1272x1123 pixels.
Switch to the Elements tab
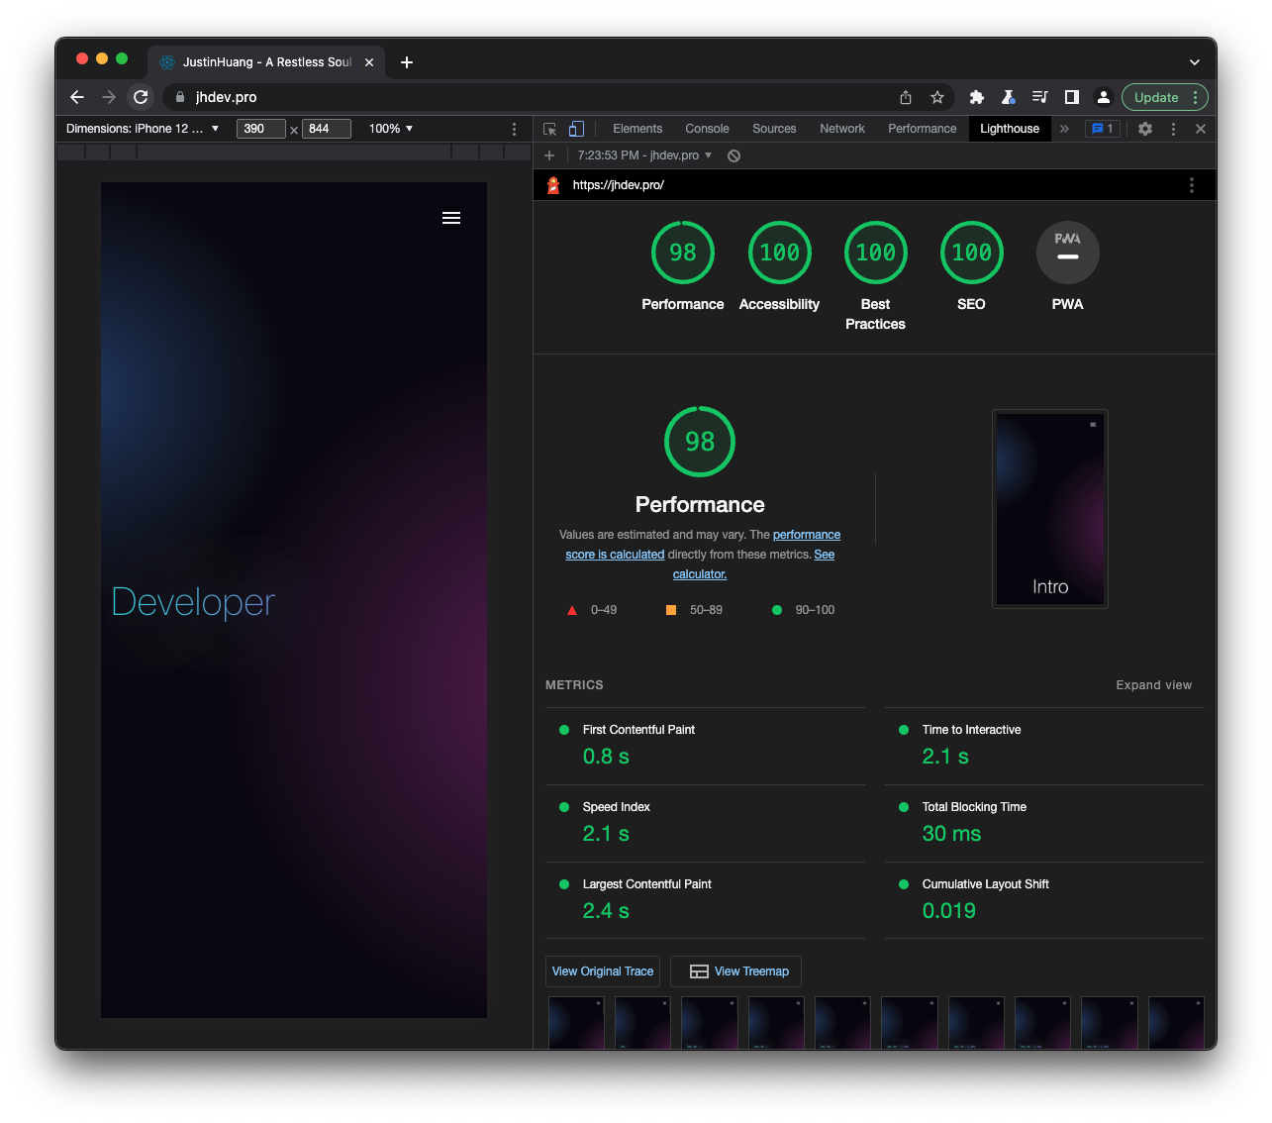click(x=637, y=129)
